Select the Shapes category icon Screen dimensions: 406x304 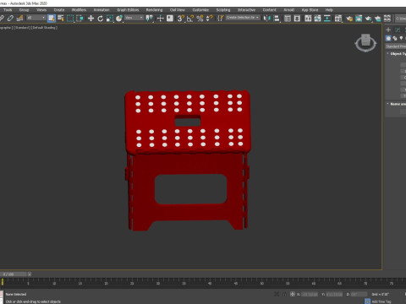pyautogui.click(x=395, y=38)
